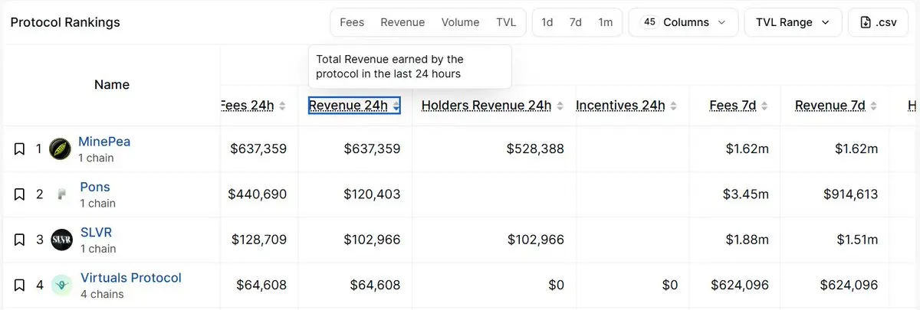This screenshot has height=310, width=920.
Task: Bookmark the Pons protocol
Action: click(x=19, y=194)
